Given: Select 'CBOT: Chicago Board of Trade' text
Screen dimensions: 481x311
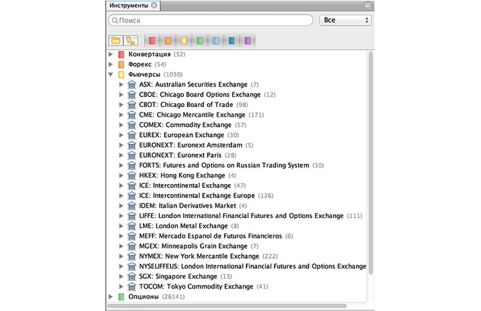Looking at the screenshot, I should (186, 105).
